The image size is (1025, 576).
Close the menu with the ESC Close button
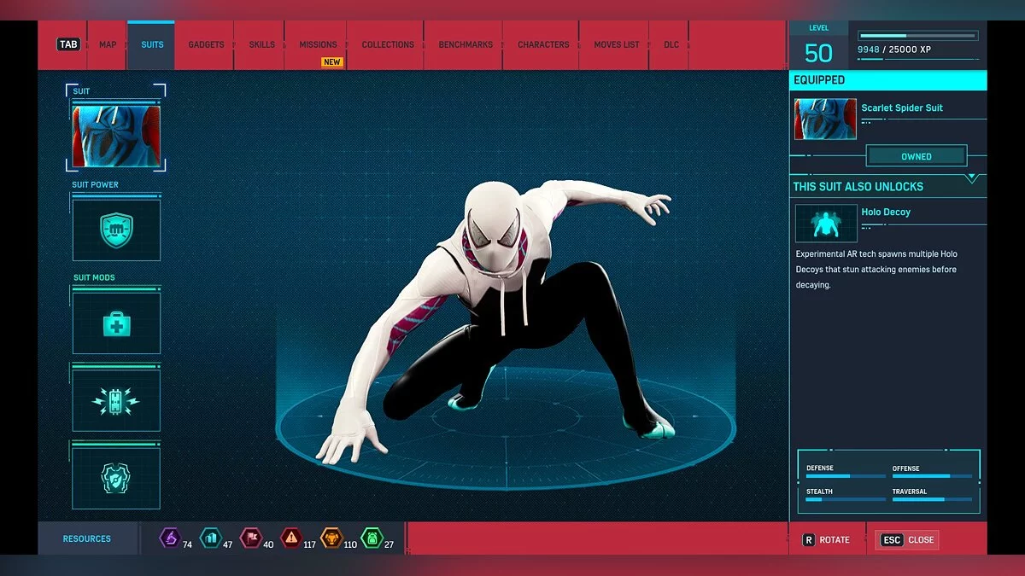906,539
